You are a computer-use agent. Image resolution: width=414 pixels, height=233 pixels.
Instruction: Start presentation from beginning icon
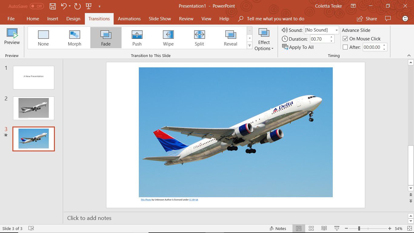(88, 6)
